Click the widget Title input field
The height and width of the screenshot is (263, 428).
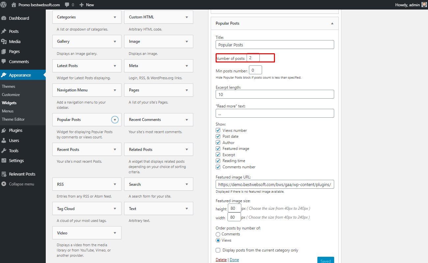click(275, 45)
